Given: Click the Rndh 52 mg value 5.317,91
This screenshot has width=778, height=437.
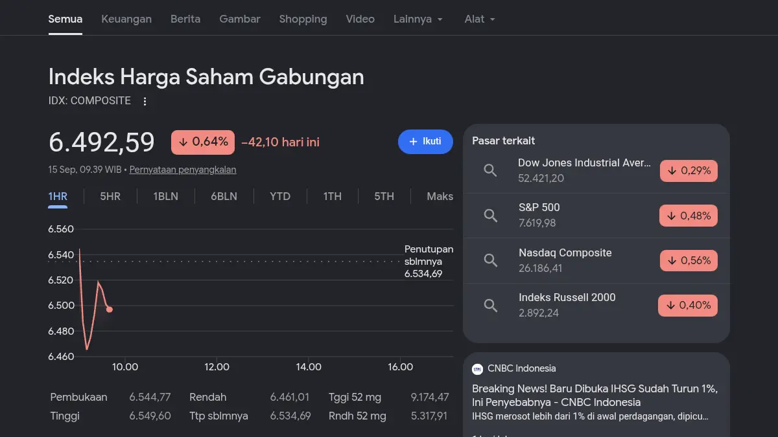Looking at the screenshot, I should (x=429, y=416).
